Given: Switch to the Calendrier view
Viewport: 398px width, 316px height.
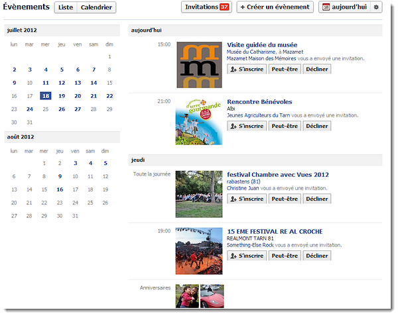Looking at the screenshot, I should click(x=96, y=7).
